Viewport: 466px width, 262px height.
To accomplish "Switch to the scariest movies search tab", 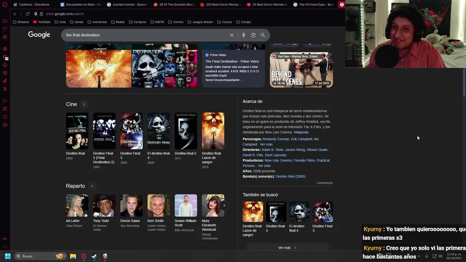I will click(x=127, y=5).
